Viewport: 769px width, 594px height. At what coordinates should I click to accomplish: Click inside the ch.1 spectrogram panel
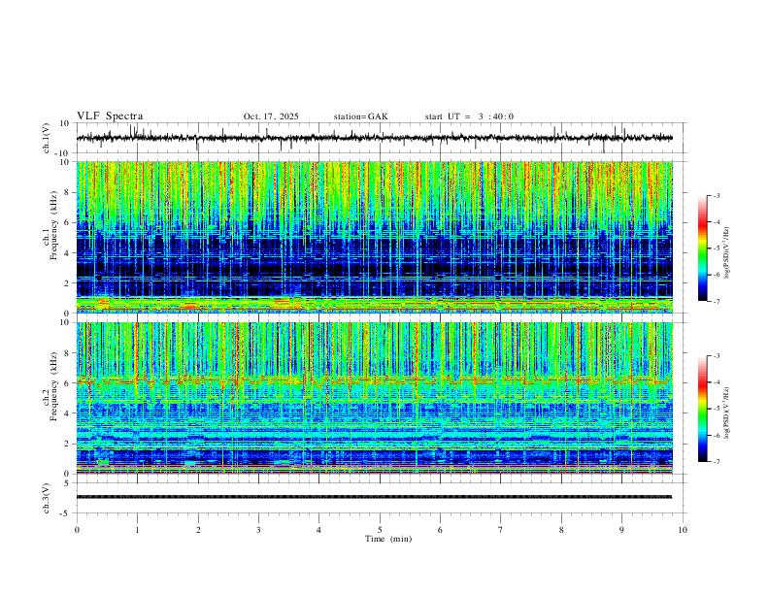374,237
